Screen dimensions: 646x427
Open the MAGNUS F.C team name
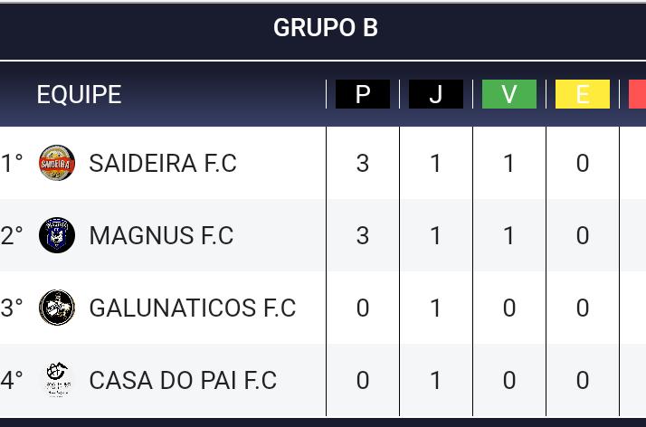tap(161, 235)
